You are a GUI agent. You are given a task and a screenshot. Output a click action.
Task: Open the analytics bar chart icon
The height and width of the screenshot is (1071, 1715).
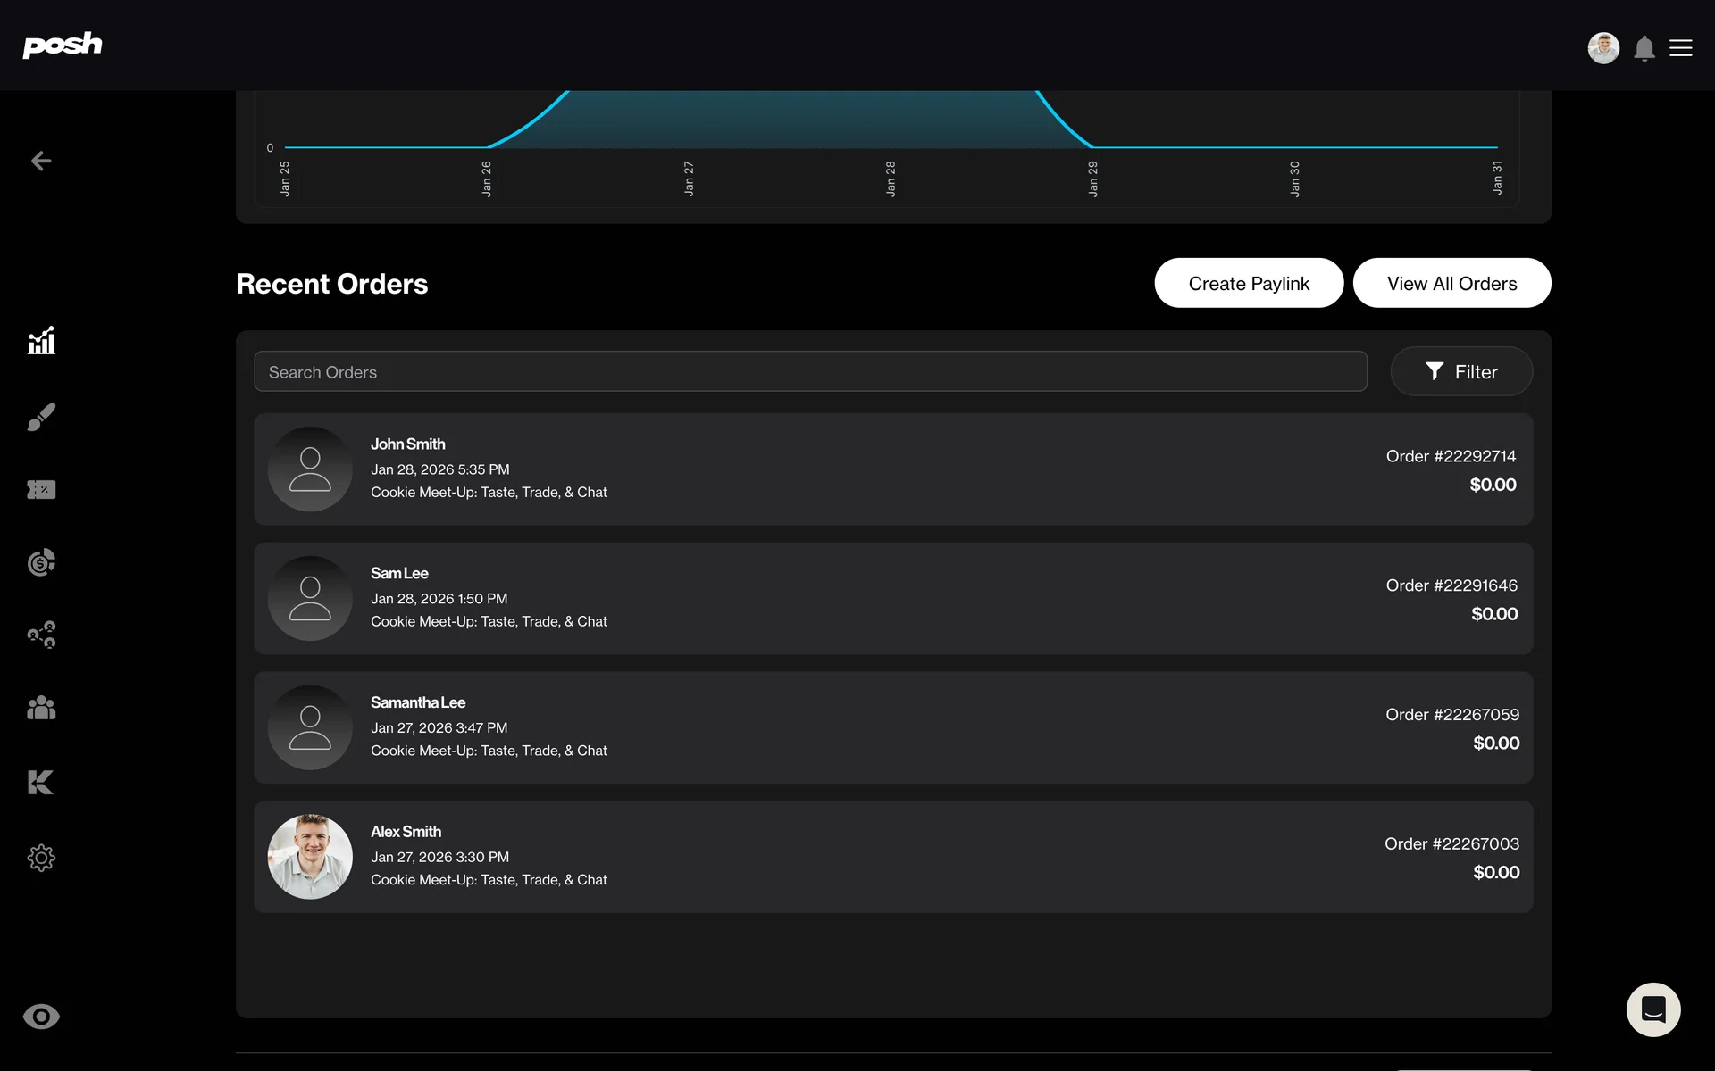tap(41, 340)
